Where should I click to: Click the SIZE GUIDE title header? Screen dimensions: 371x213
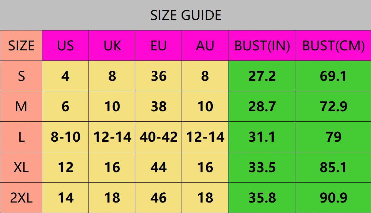tap(185, 15)
